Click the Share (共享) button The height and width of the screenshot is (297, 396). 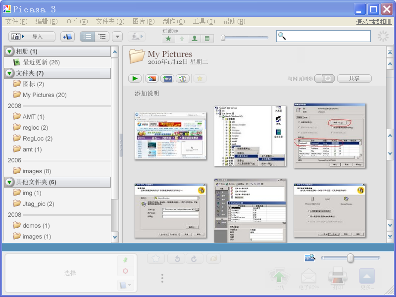354,78
